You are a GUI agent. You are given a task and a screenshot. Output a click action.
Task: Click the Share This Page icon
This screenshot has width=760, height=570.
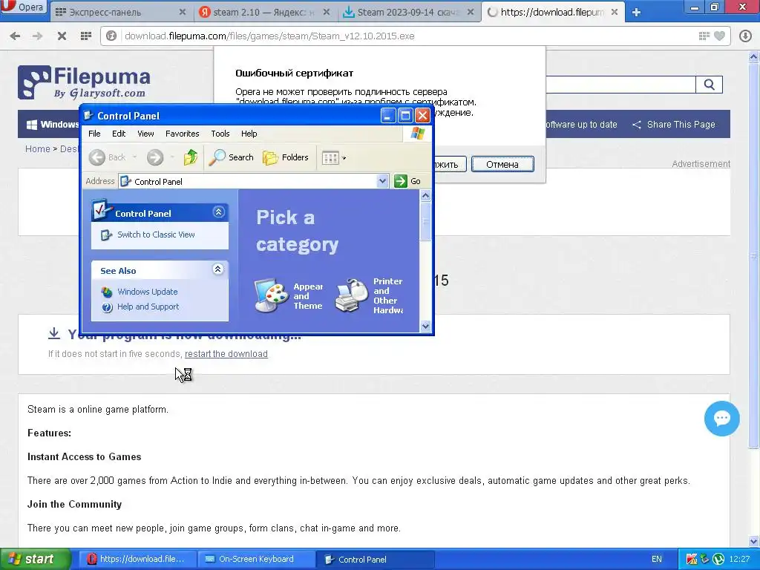637,125
